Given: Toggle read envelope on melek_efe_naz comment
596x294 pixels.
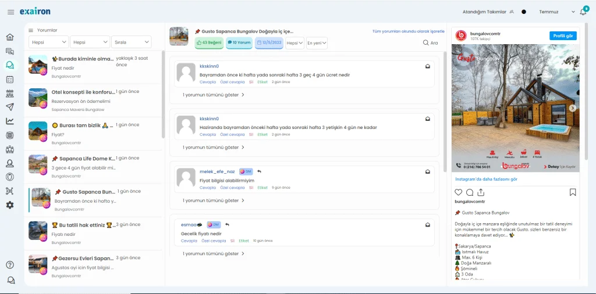Looking at the screenshot, I should click(428, 171).
